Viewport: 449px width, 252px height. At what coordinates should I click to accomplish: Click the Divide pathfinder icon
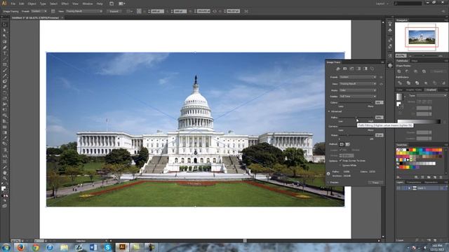click(400, 83)
